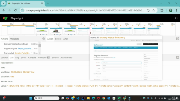This screenshot has height=101, width=180.
Task: Toggle the sidebar layout icon beside Attachments
Action: [x=177, y=58]
